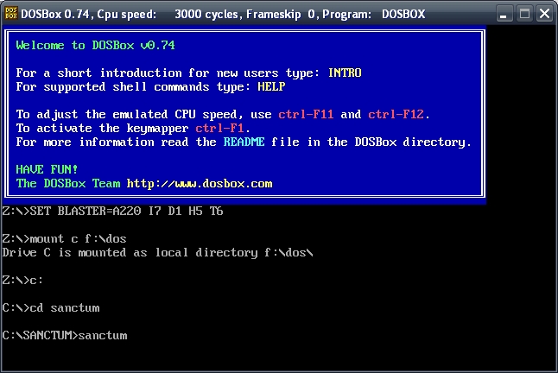Click the cyan README word
The width and height of the screenshot is (558, 373).
coord(244,142)
